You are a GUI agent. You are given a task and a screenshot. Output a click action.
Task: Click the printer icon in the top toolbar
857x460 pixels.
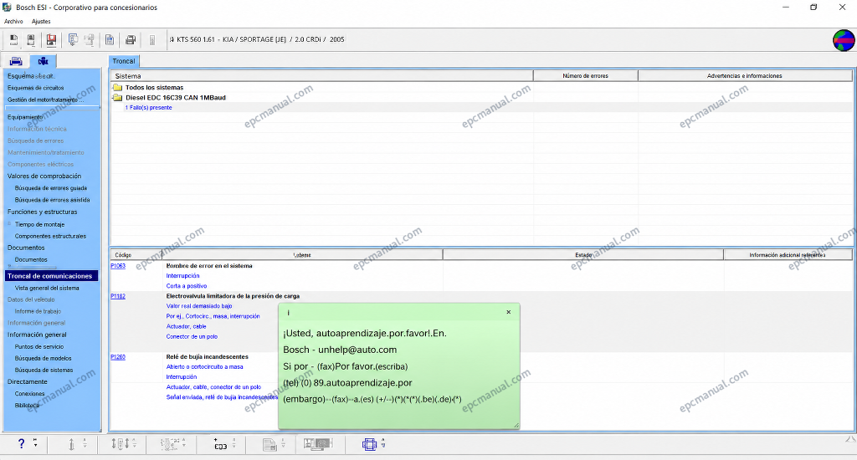pyautogui.click(x=130, y=39)
